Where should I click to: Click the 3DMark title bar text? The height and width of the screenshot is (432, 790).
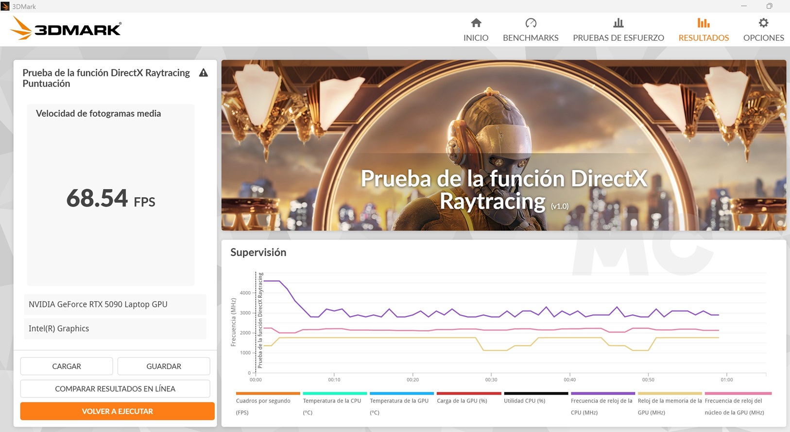click(x=24, y=6)
